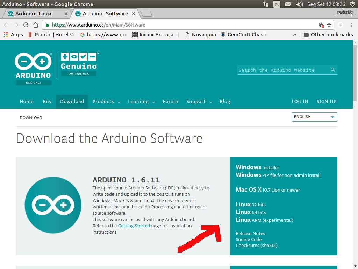Click the Getting Started link

134,226
